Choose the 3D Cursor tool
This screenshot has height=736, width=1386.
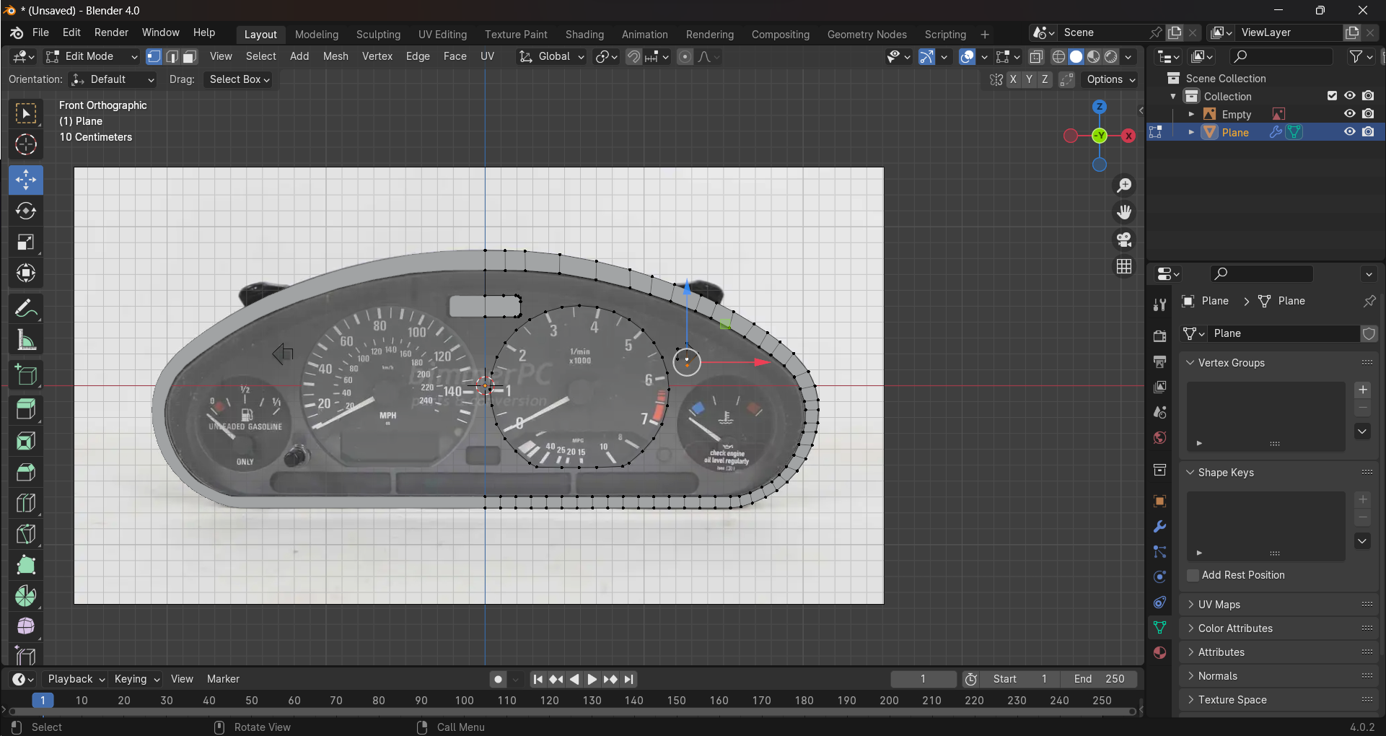(26, 145)
